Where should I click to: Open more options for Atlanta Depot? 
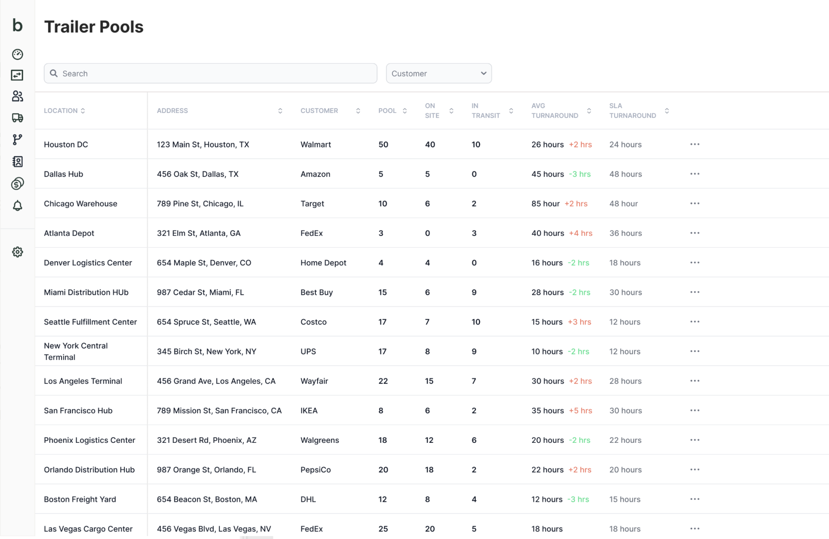[x=695, y=233]
